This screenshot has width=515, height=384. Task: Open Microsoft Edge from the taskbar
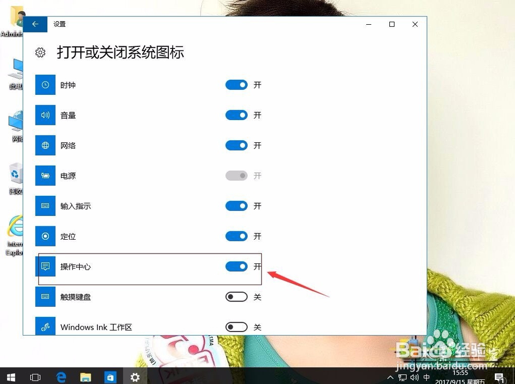click(x=60, y=377)
